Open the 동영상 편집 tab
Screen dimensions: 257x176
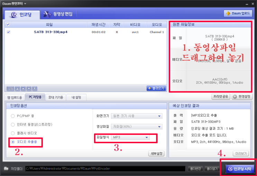(x=58, y=14)
